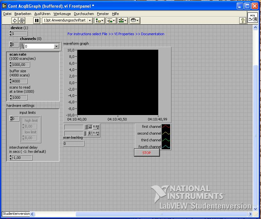Click third channel green plot sample

coord(166,140)
